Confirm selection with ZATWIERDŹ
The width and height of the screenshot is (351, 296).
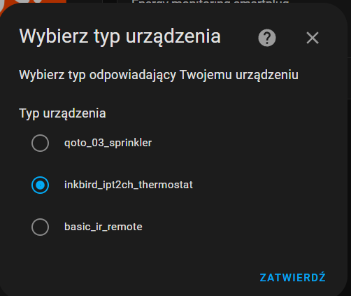292,277
